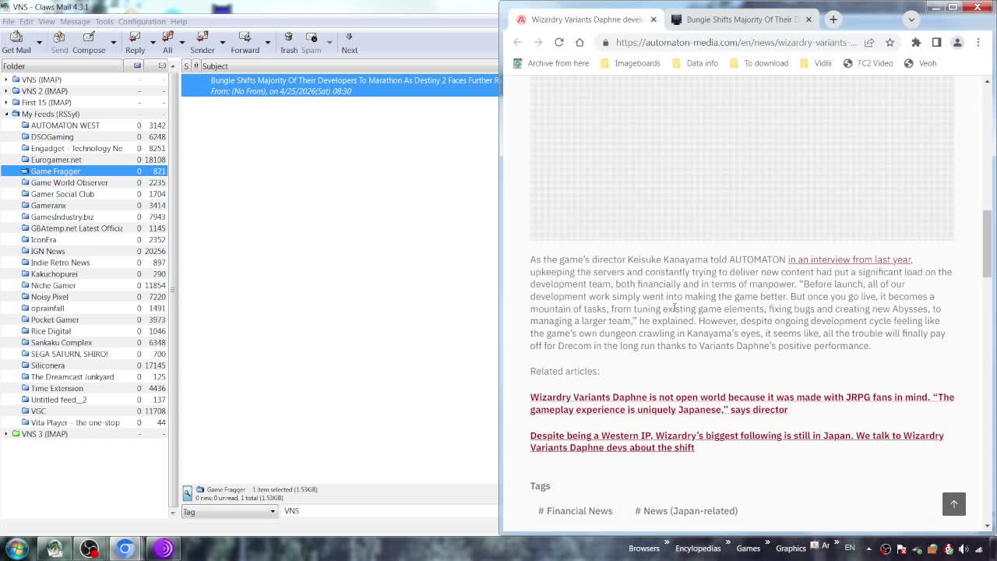997x561 pixels.
Task: Open the Imageboards bookmark folder
Action: [x=629, y=63]
